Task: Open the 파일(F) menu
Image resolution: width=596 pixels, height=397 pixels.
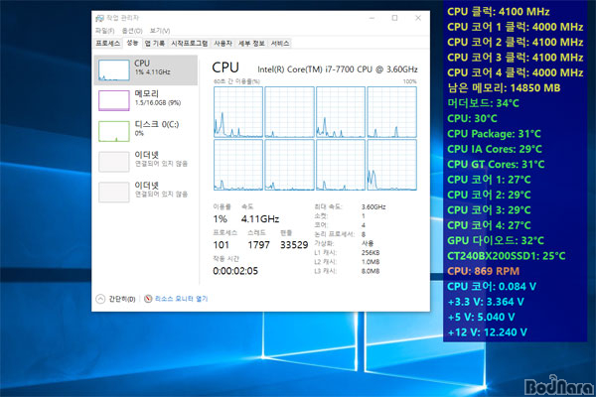Action: pyautogui.click(x=104, y=31)
